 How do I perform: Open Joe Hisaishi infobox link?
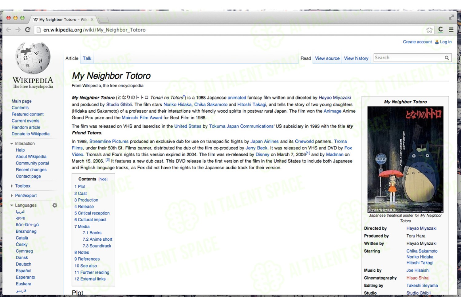tap(418, 270)
